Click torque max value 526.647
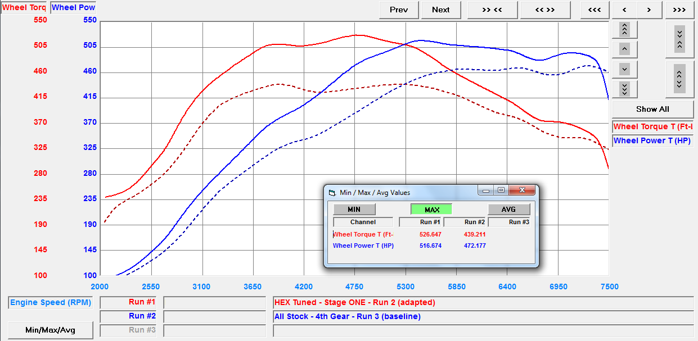 pos(430,234)
